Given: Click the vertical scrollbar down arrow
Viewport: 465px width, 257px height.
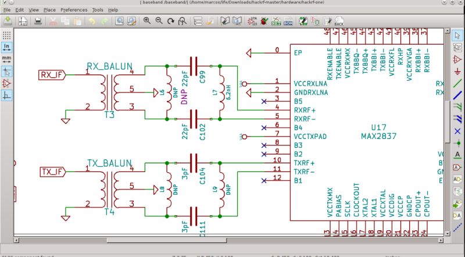Looking at the screenshot, I should pyautogui.click(x=448, y=234).
